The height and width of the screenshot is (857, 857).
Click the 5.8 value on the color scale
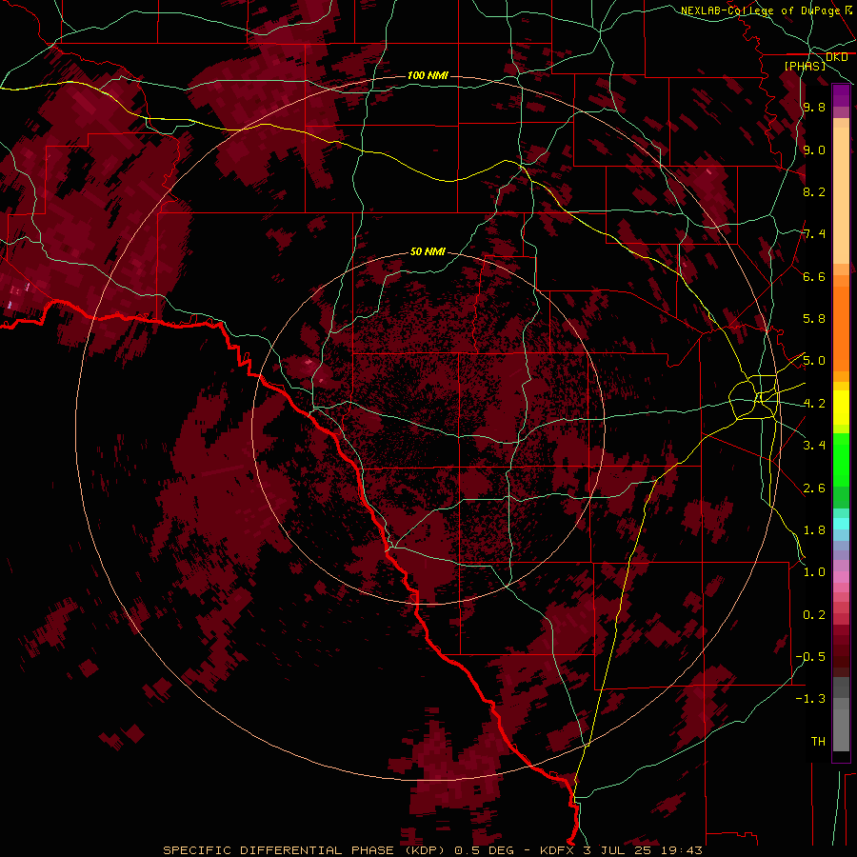pyautogui.click(x=814, y=319)
